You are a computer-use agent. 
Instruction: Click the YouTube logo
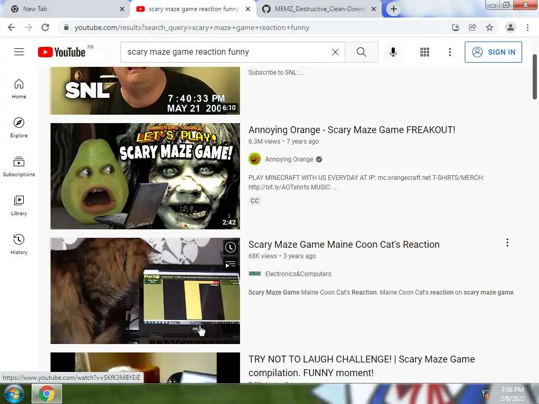62,52
